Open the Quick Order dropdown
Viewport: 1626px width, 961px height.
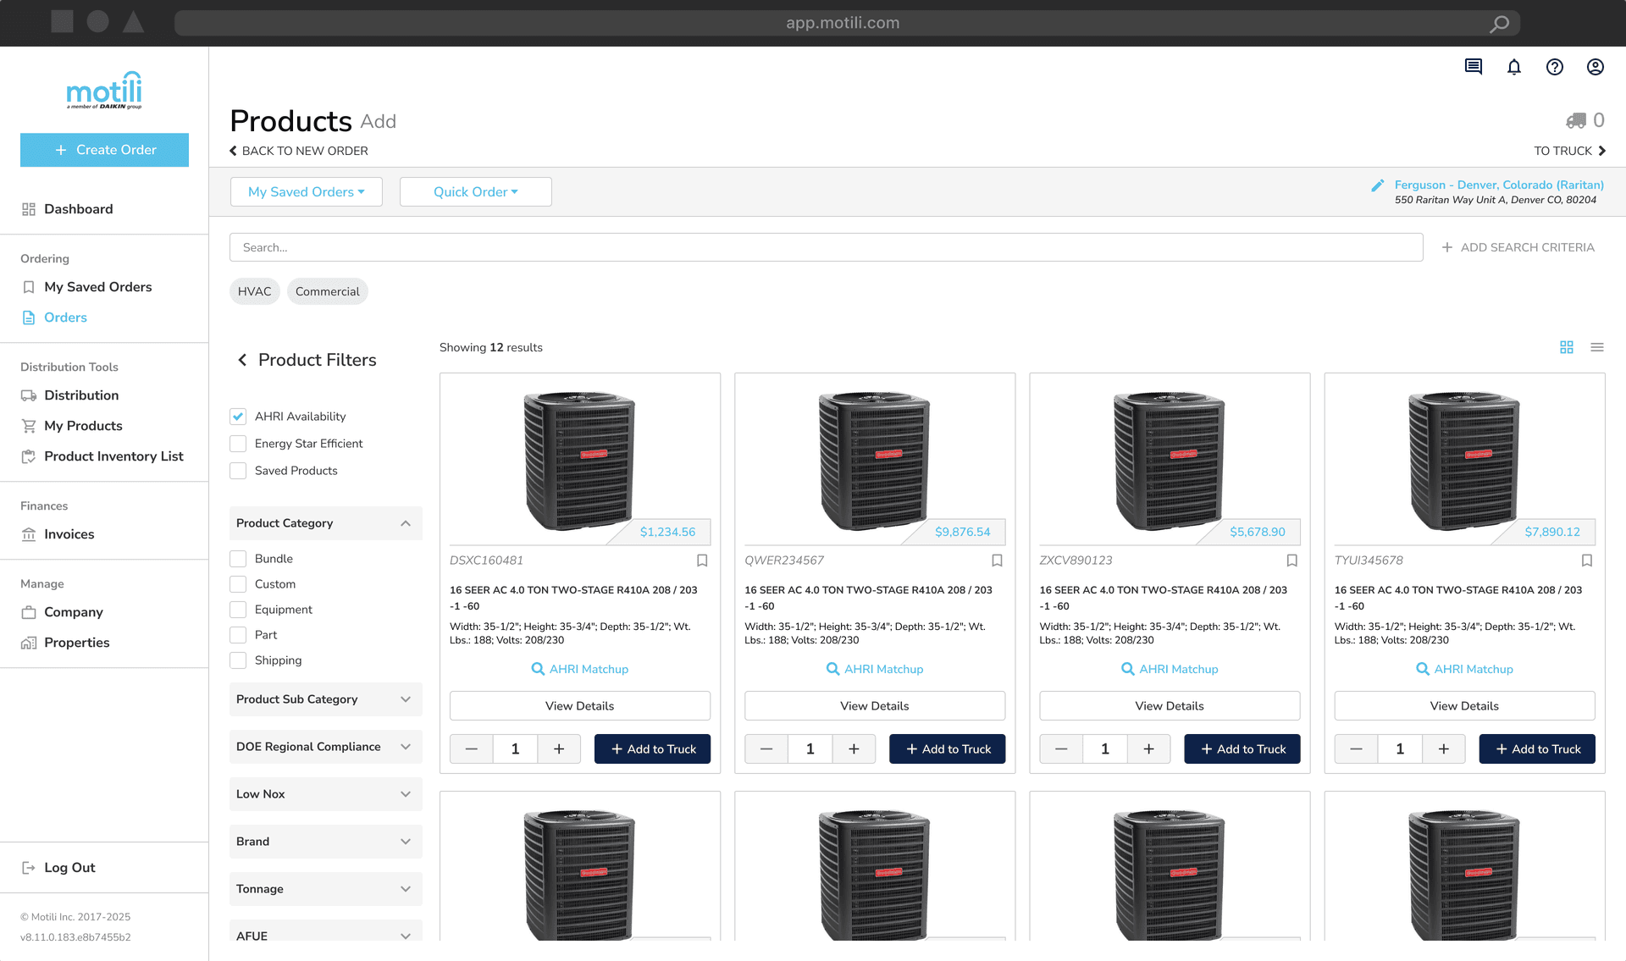[475, 191]
